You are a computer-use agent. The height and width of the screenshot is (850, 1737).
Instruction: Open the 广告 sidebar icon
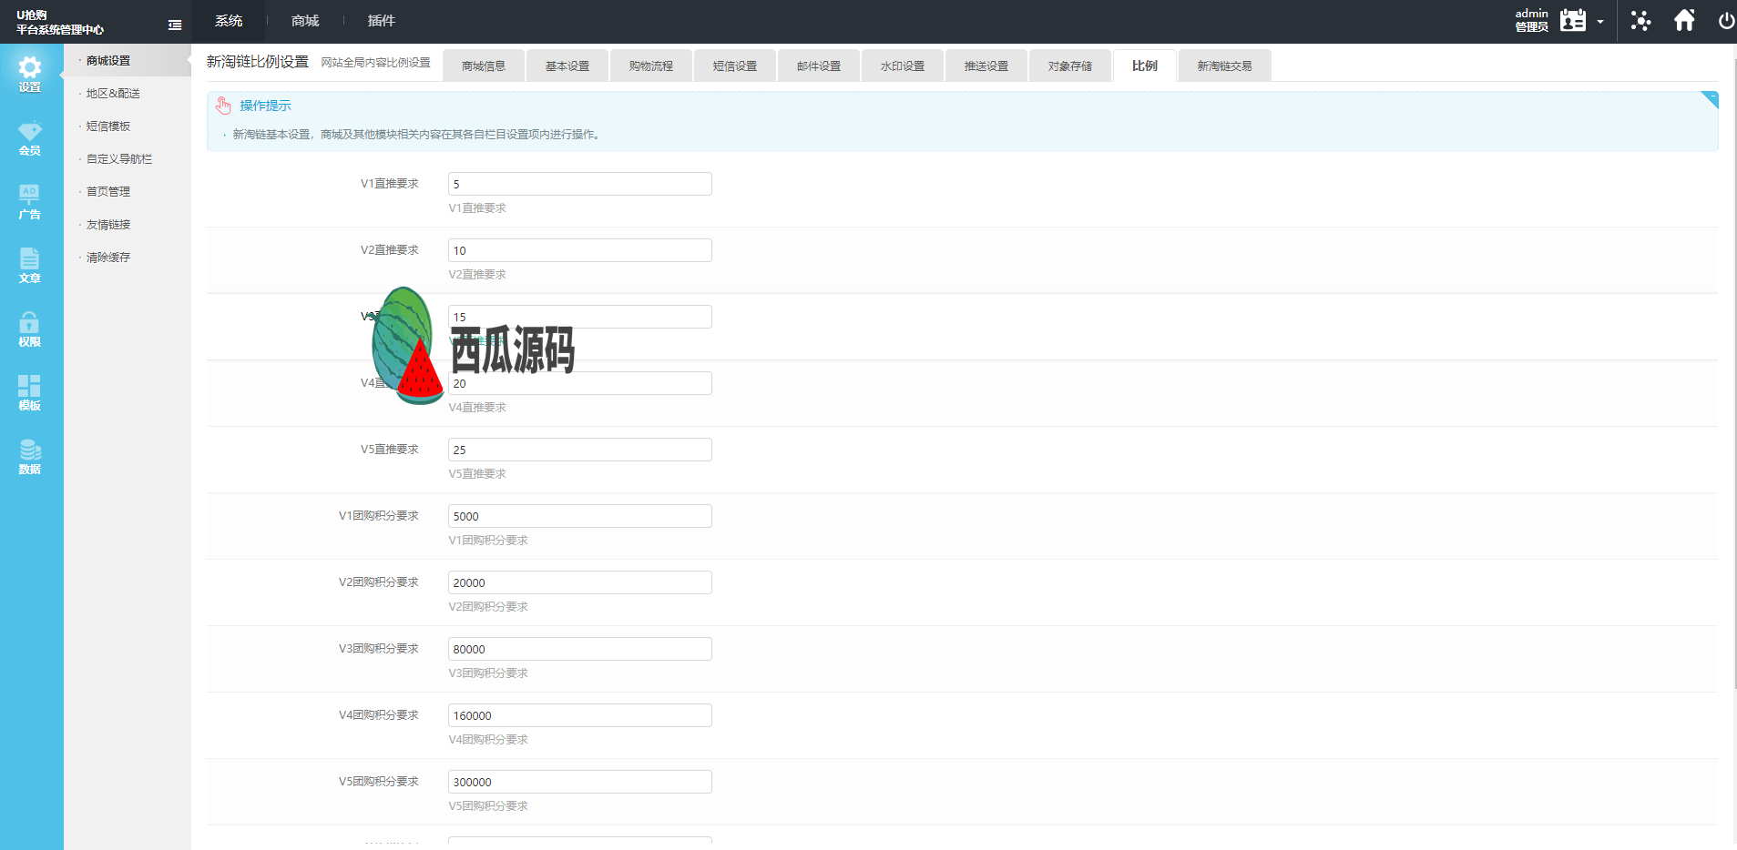29,194
